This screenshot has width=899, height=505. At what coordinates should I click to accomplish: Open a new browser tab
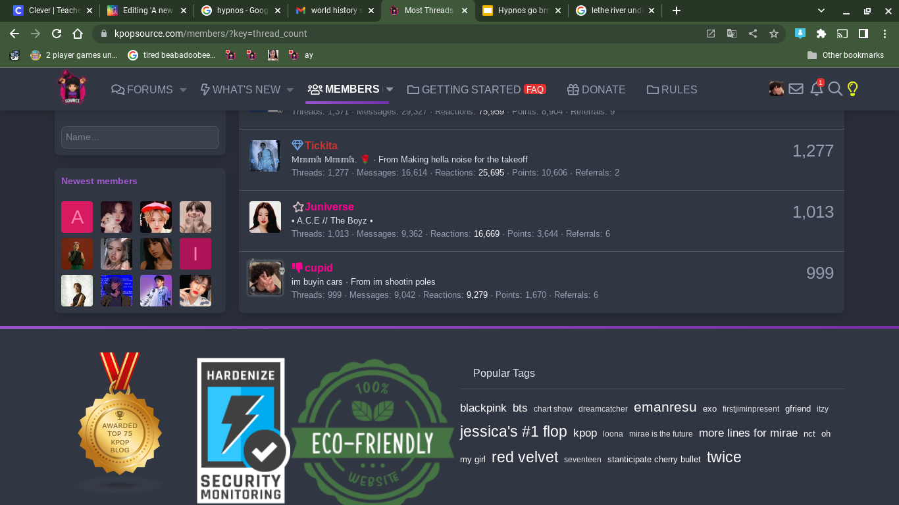[x=677, y=11]
